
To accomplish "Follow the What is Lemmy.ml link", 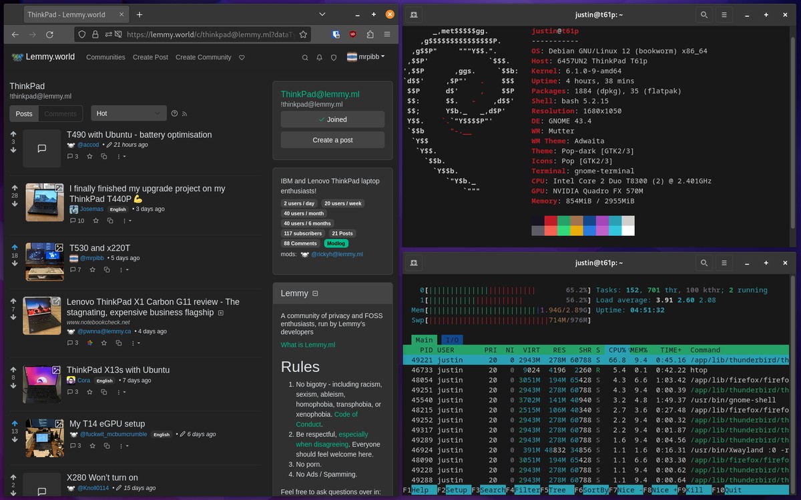I will (308, 345).
